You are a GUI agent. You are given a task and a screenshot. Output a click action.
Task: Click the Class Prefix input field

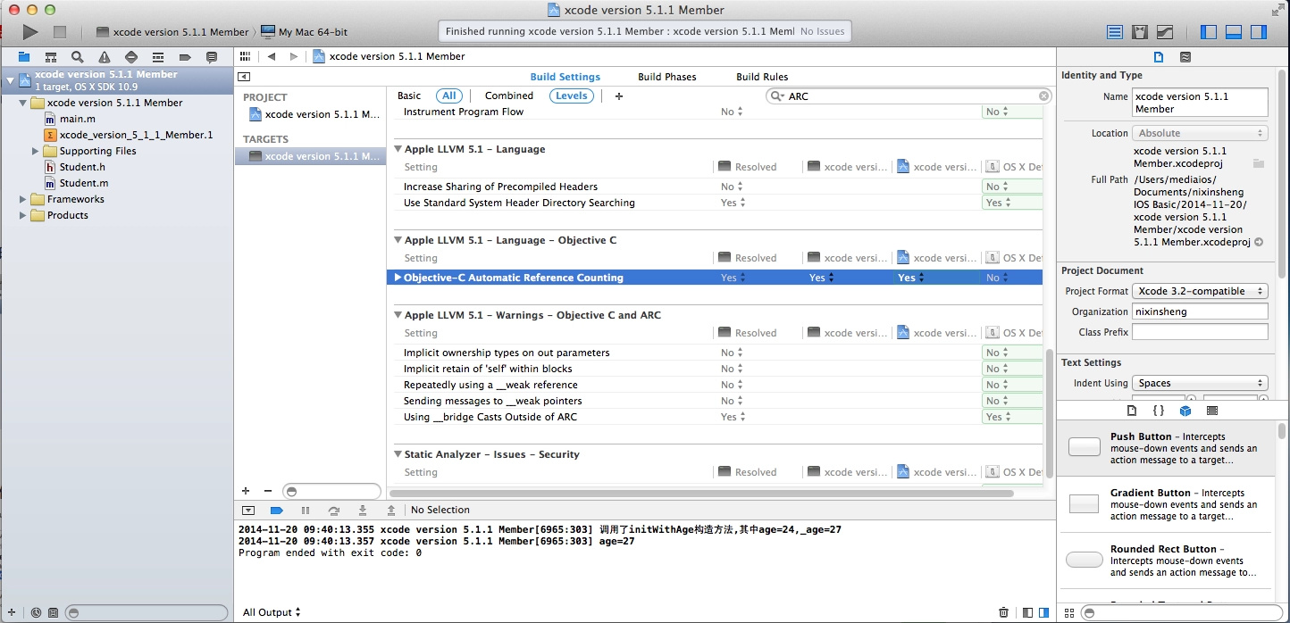pos(1200,332)
